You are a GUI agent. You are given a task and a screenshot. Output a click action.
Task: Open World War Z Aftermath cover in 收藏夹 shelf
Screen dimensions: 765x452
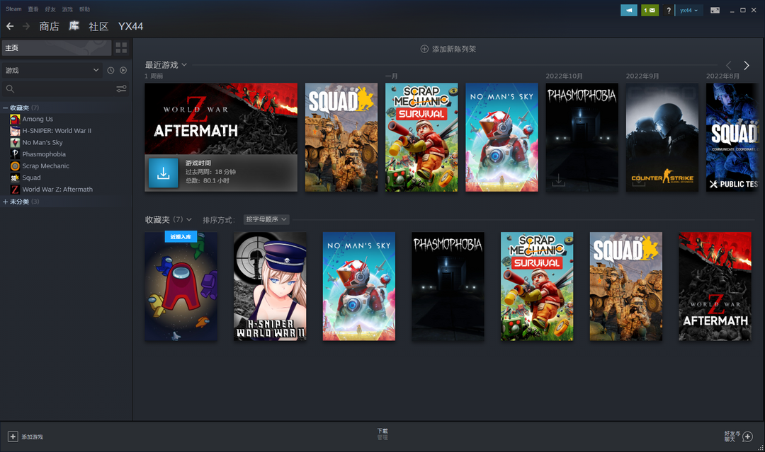click(715, 286)
